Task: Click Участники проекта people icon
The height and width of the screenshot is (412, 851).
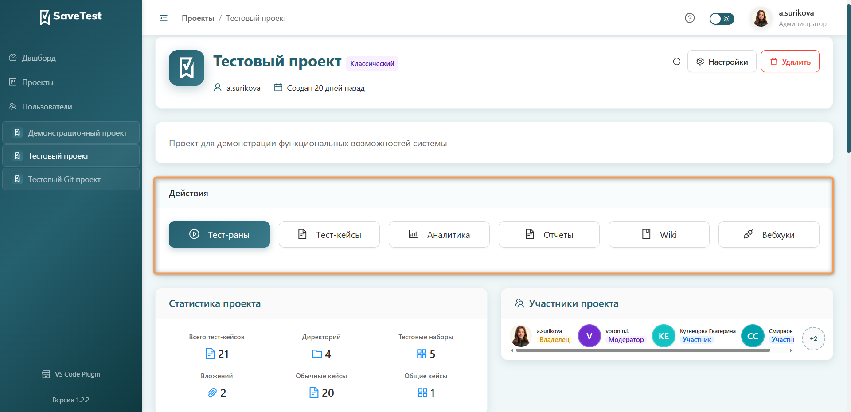Action: point(519,303)
